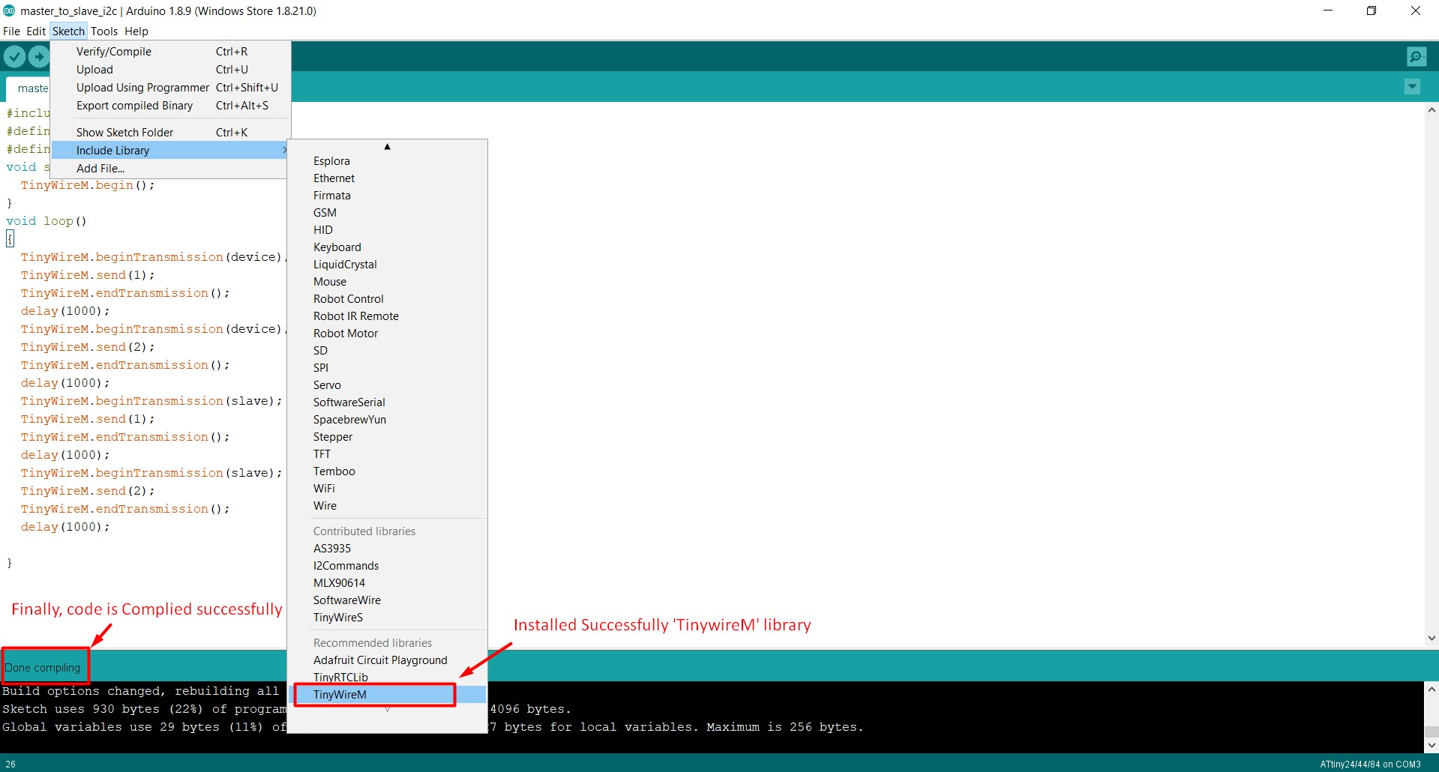Click the editor scrollbar down arrow
Screen dimensions: 1439x772
pyautogui.click(x=1432, y=638)
